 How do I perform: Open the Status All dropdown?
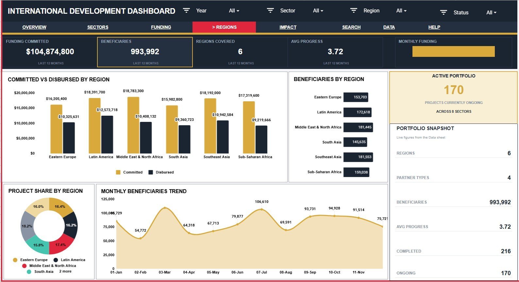coord(491,13)
